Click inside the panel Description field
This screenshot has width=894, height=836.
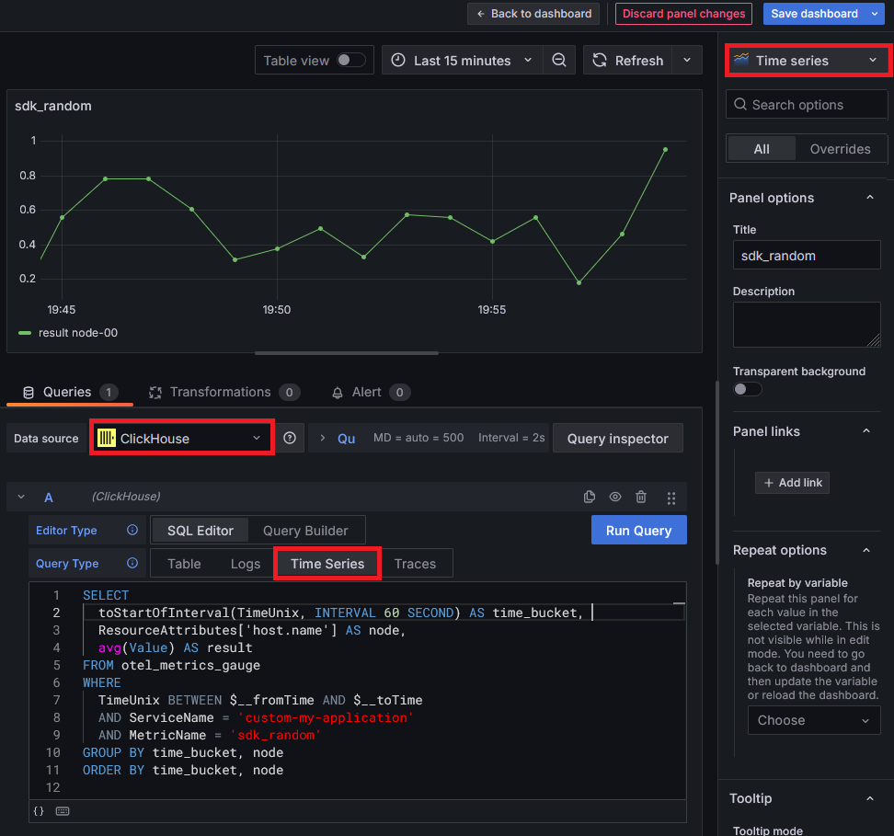pos(807,324)
